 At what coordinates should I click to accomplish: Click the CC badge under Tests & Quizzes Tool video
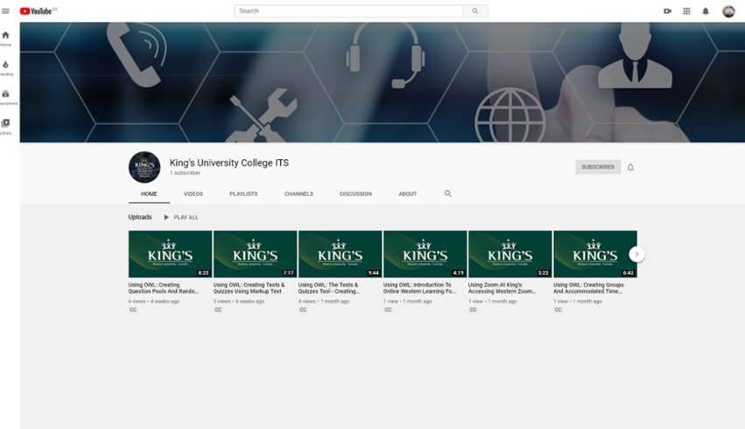[303, 310]
